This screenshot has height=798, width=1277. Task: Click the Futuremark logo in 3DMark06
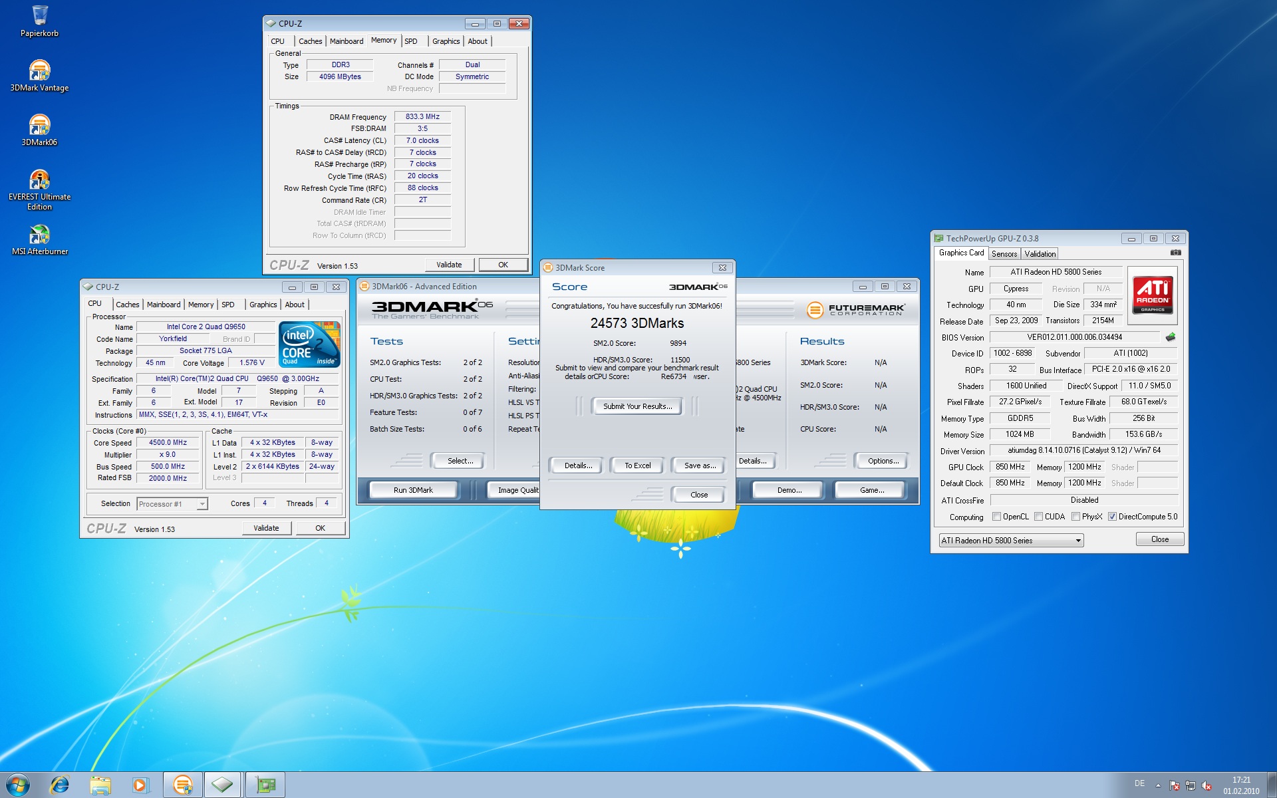click(x=856, y=310)
